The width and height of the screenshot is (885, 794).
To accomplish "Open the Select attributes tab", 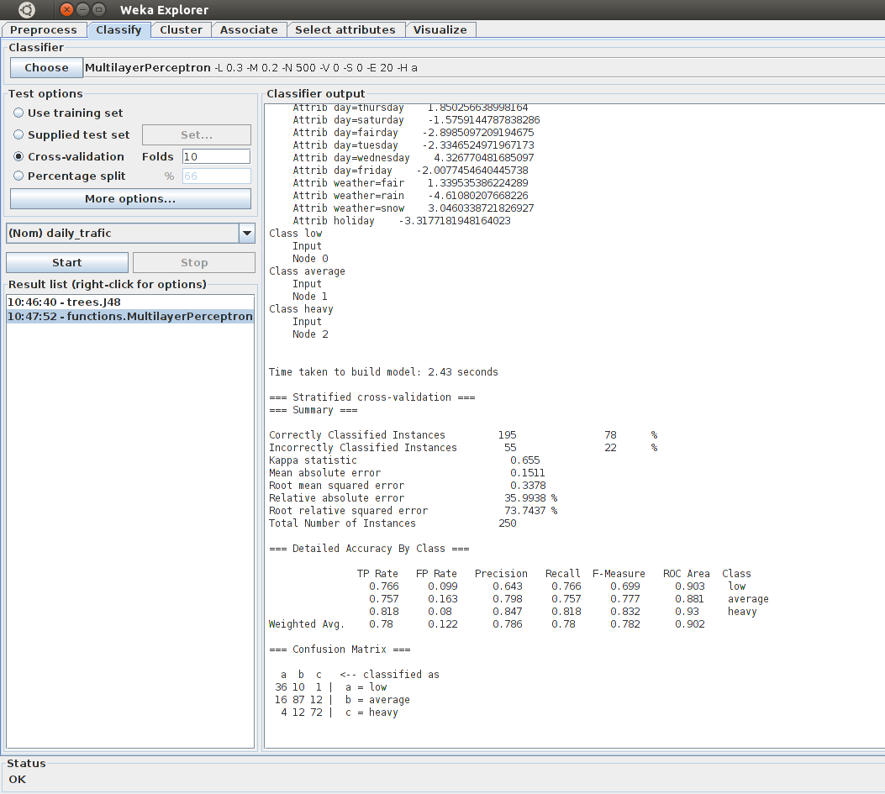I will pyautogui.click(x=345, y=30).
